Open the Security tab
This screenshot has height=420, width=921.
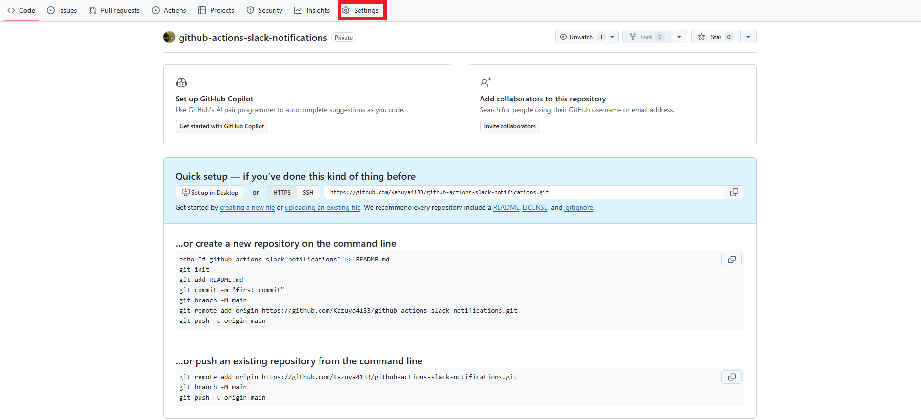pyautogui.click(x=264, y=10)
